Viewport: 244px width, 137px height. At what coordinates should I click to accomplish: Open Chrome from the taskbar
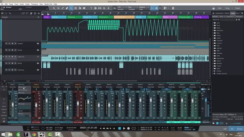pos(34,134)
